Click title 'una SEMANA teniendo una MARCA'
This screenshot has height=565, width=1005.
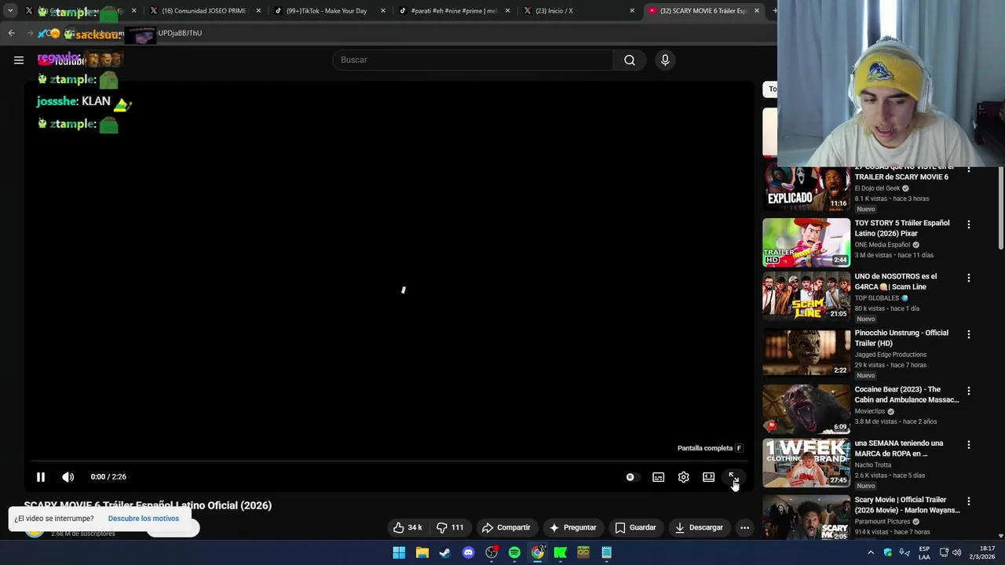point(899,448)
